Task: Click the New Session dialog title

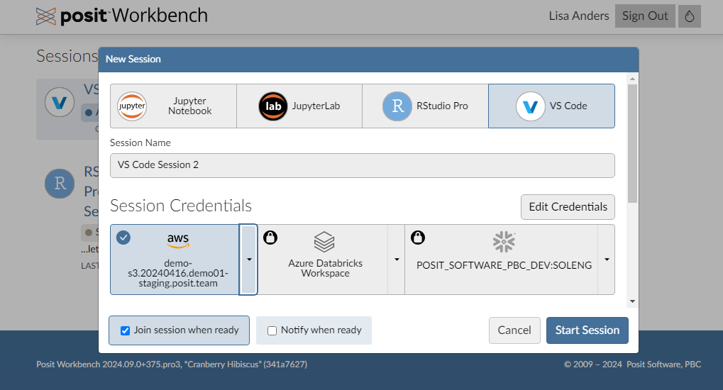Action: coord(133,59)
